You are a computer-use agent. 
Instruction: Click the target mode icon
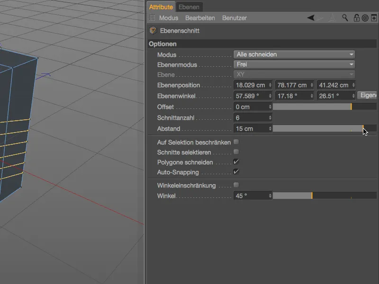pyautogui.click(x=365, y=18)
